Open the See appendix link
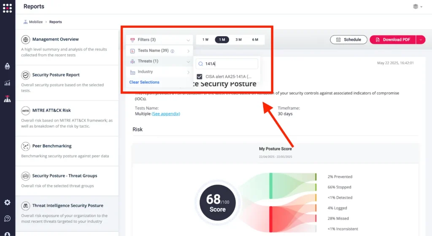This screenshot has width=432, height=236. pyautogui.click(x=166, y=114)
